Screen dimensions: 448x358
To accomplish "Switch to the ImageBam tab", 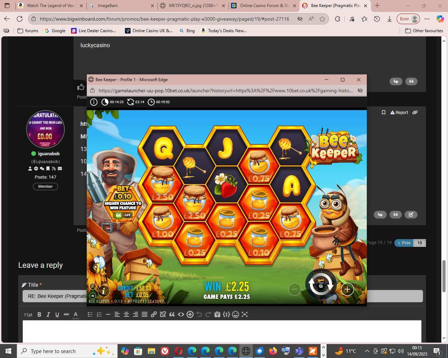I will tap(120, 6).
